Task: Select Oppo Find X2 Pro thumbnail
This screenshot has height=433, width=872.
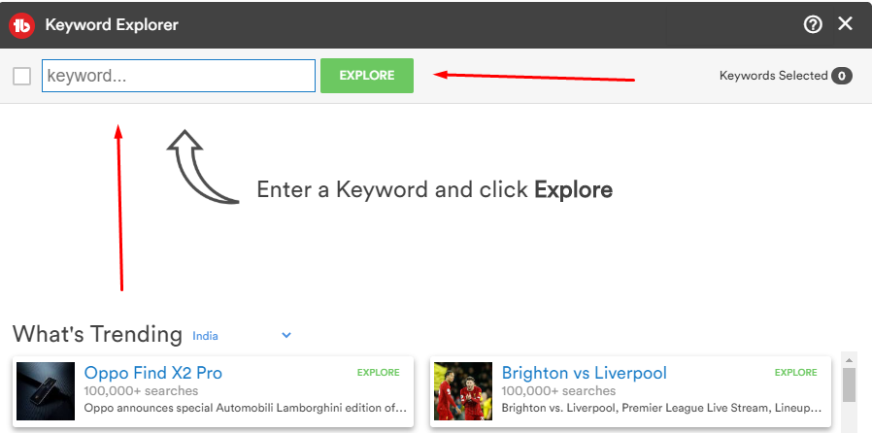Action: (x=46, y=391)
